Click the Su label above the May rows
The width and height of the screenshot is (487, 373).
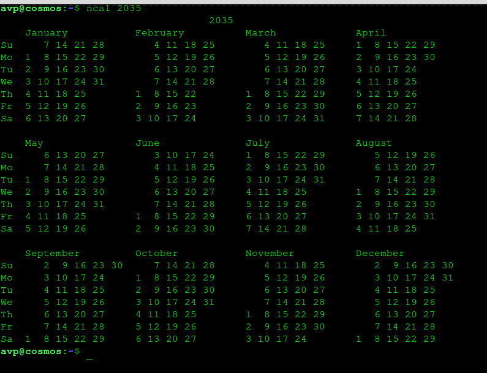tap(7, 156)
